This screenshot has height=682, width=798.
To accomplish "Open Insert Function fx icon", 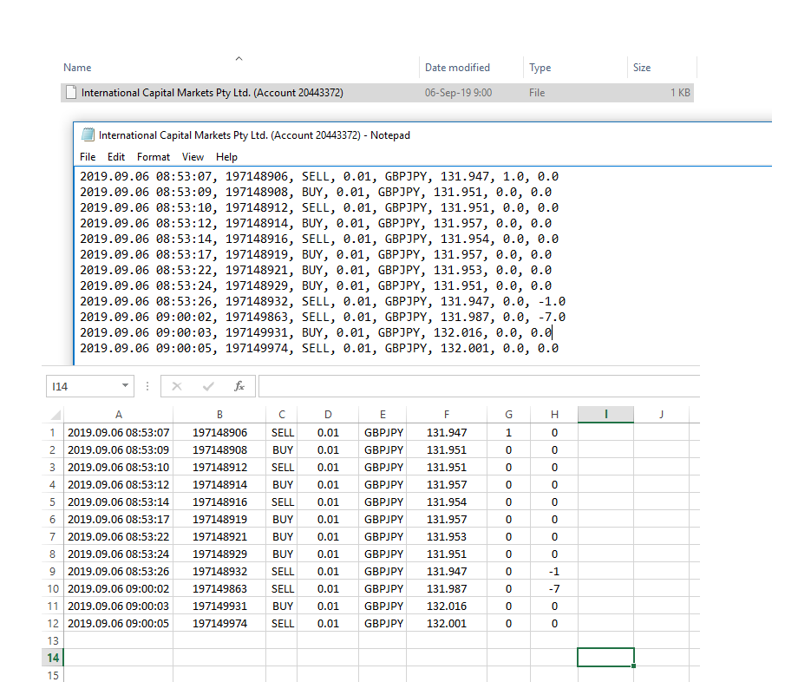I will tap(239, 386).
